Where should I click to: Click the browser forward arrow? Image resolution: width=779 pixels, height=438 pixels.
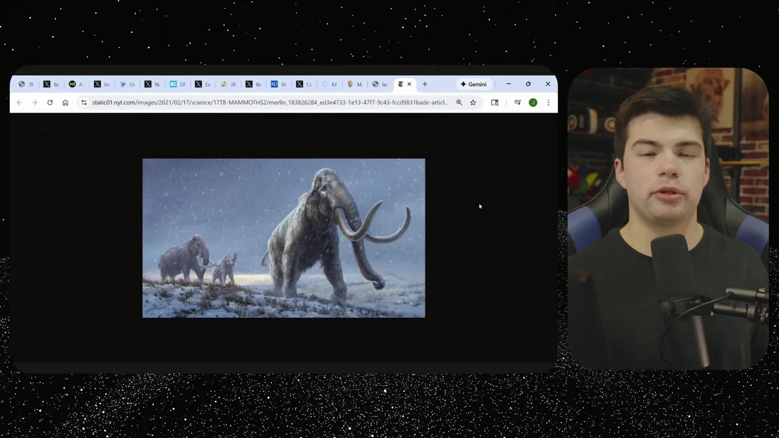35,103
